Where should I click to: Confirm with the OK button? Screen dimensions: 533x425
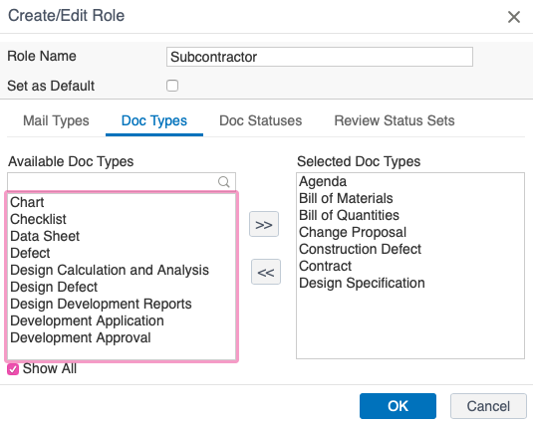click(x=398, y=406)
